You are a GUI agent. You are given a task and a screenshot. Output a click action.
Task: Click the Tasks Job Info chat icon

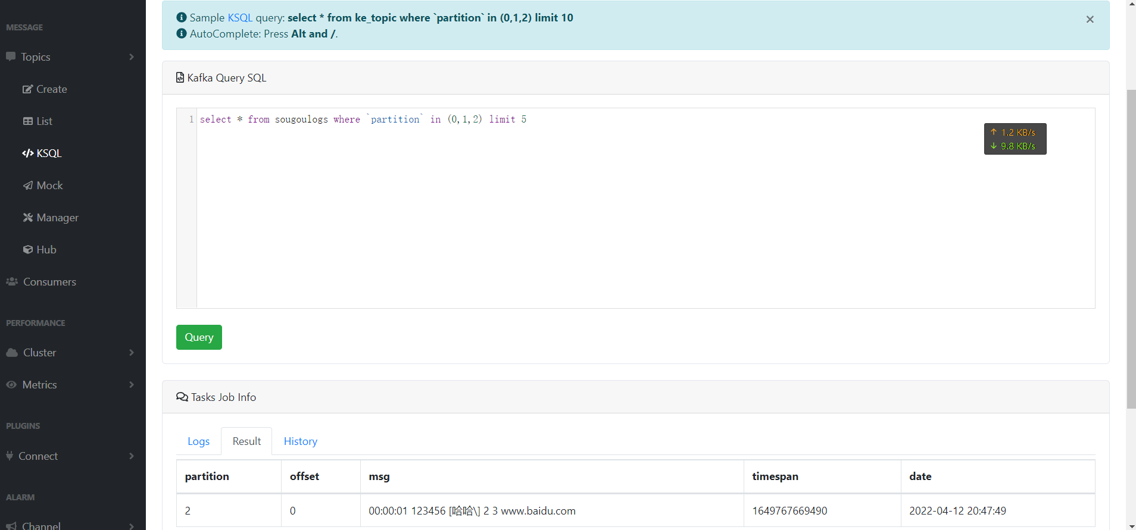tap(182, 397)
